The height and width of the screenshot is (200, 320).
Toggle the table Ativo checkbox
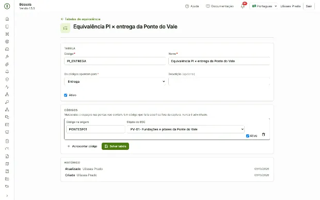pos(66,95)
